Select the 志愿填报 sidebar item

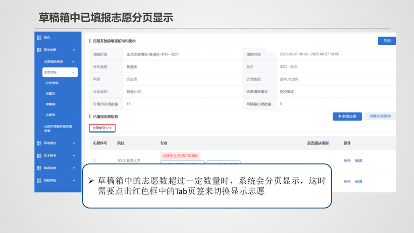[60, 72]
